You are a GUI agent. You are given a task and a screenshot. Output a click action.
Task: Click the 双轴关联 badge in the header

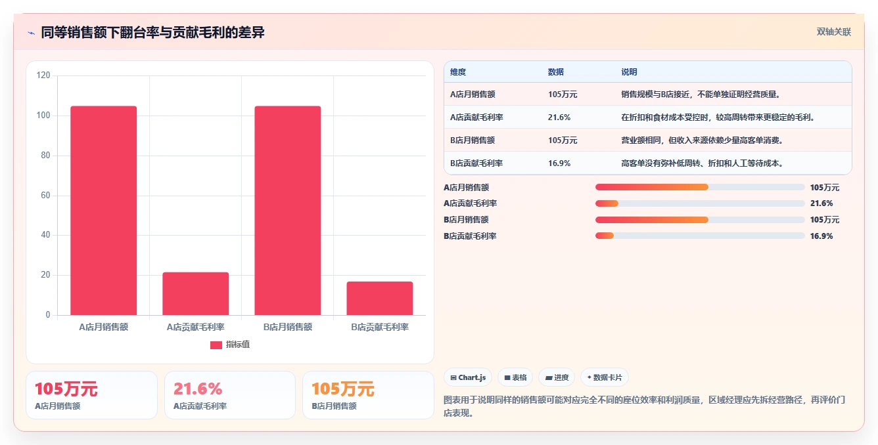[833, 32]
